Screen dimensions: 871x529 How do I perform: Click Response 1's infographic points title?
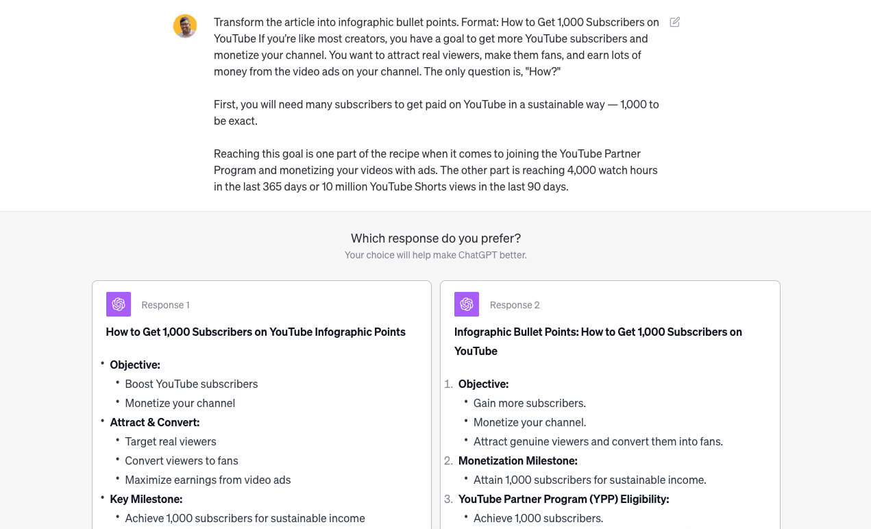256,332
